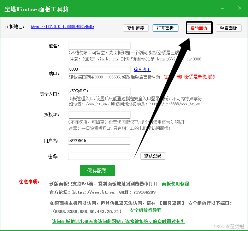This screenshot has width=248, height=231.
Task: Click the red 注意事项: label
Action: pos(29,182)
